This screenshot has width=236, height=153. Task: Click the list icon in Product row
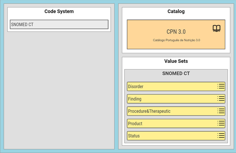point(221,123)
